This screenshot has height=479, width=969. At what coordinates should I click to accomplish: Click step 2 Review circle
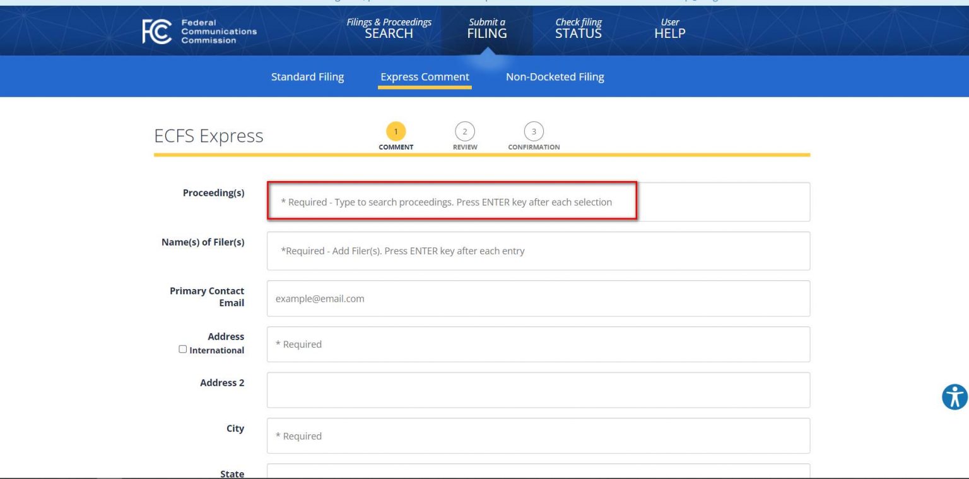pyautogui.click(x=465, y=131)
